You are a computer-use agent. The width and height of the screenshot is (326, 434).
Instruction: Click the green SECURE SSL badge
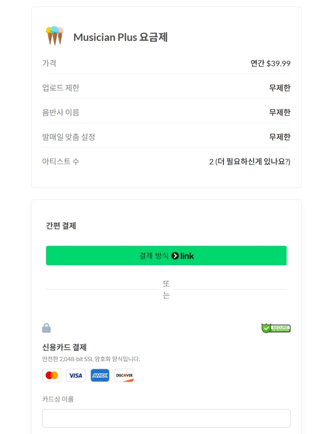coord(276,328)
